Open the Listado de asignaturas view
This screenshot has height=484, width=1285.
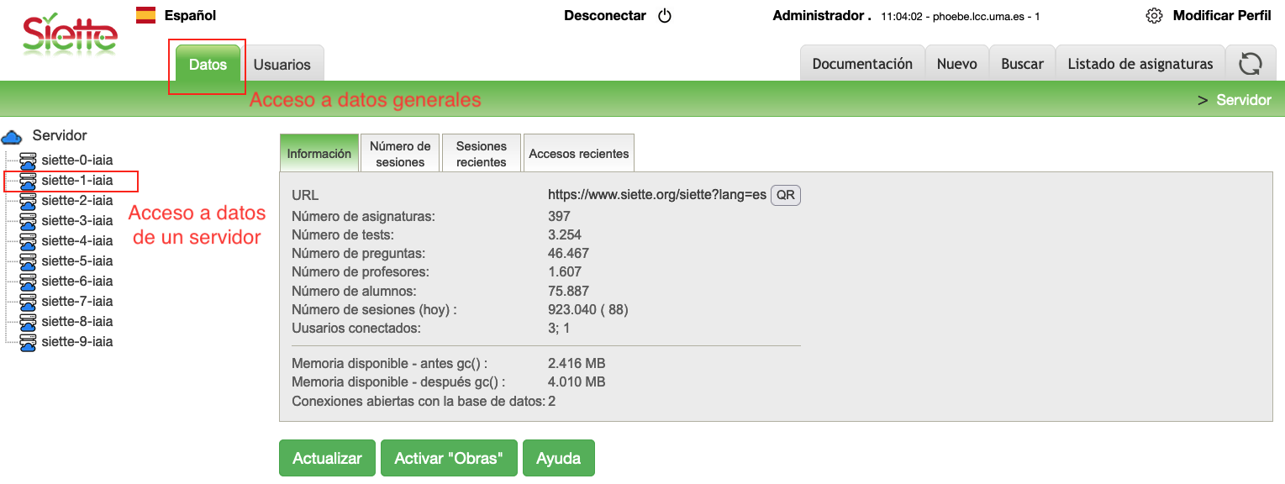1140,63
